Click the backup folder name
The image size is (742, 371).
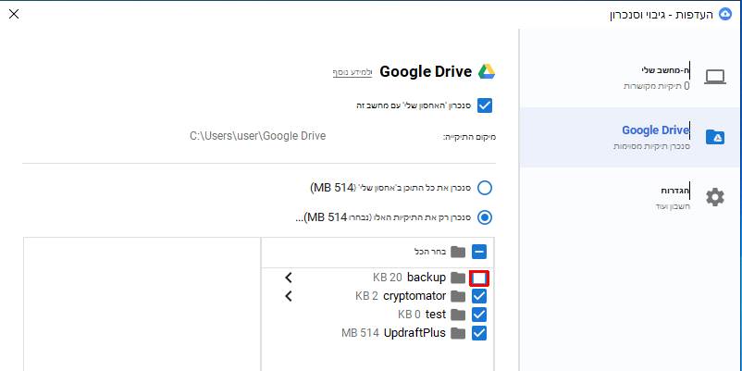pyautogui.click(x=427, y=278)
